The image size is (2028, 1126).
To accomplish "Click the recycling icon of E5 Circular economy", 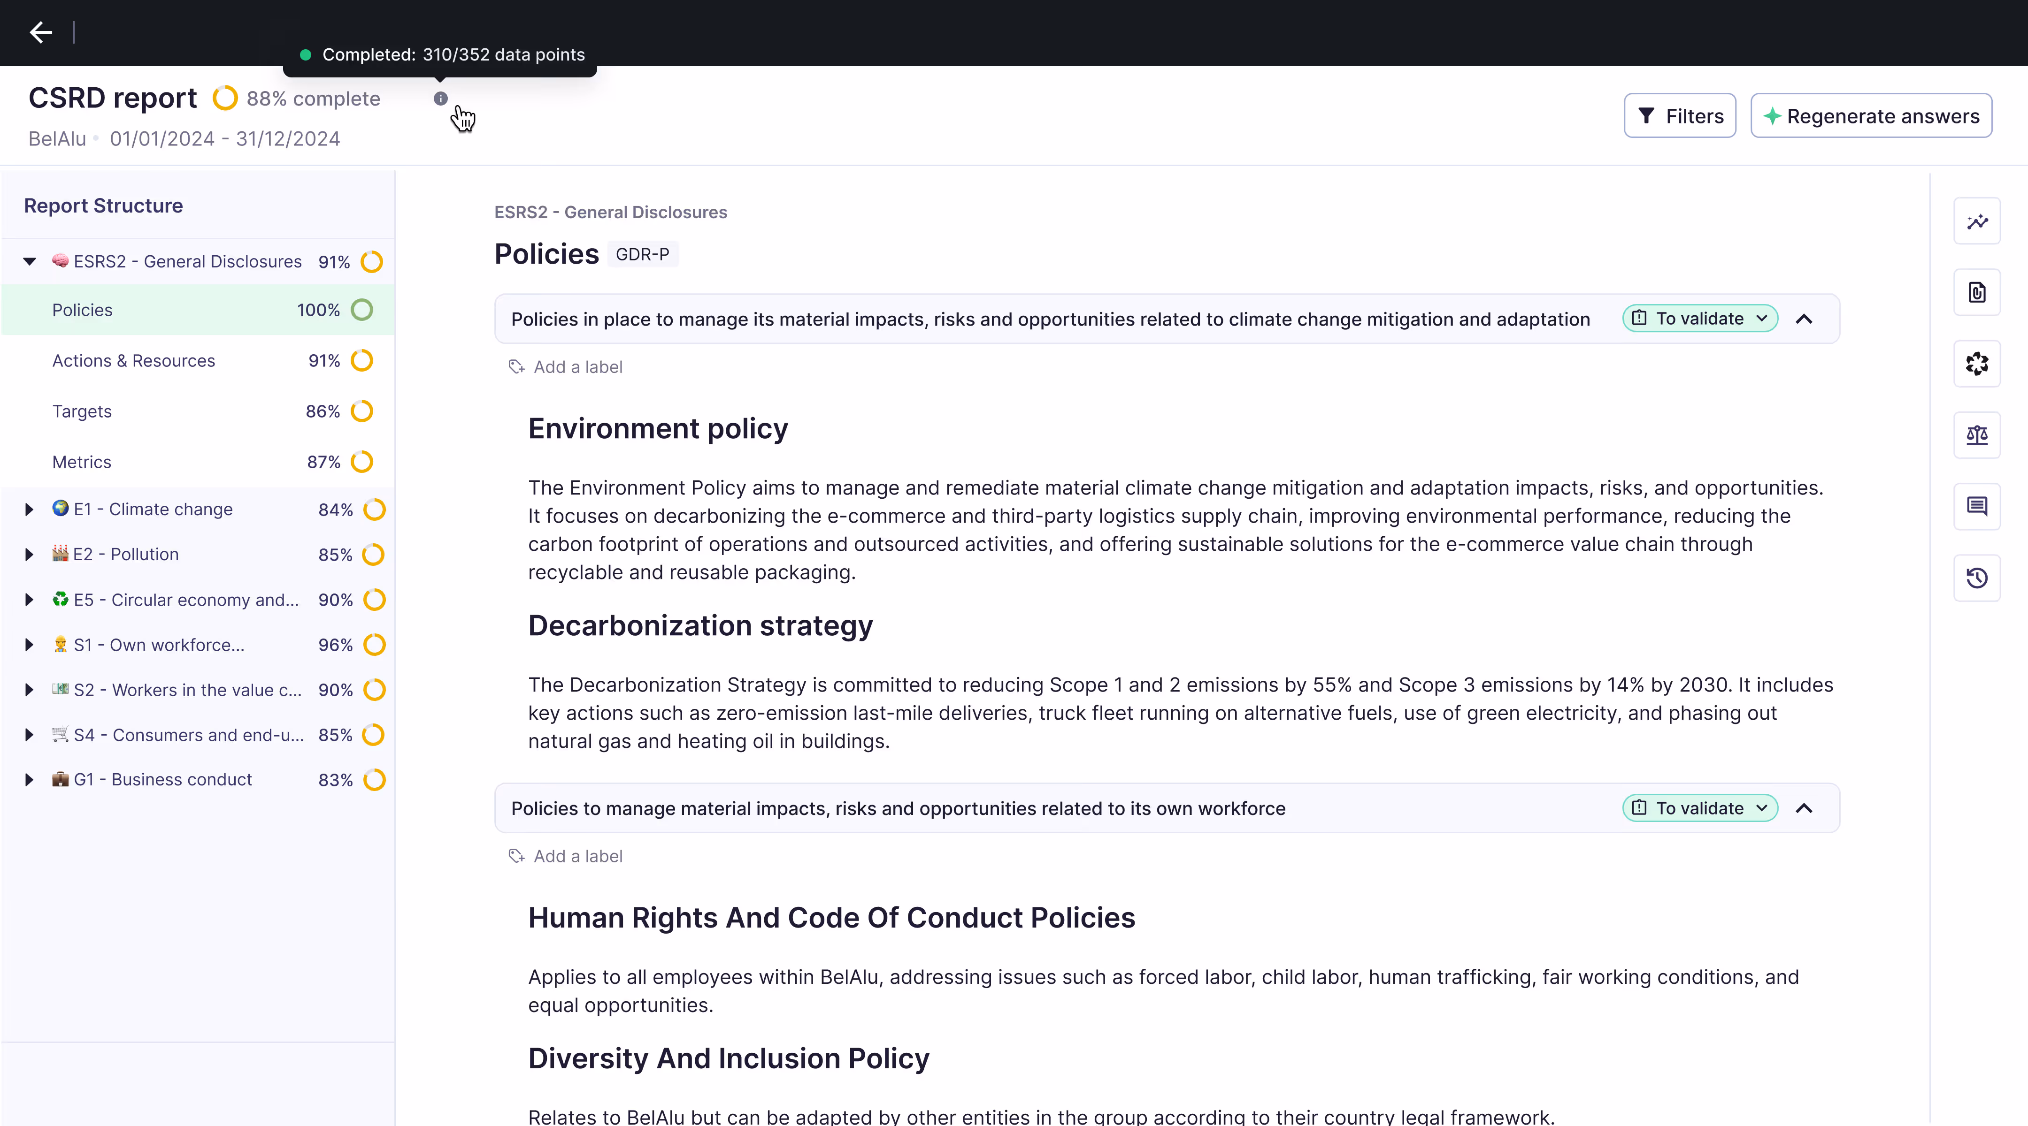I will pyautogui.click(x=60, y=599).
